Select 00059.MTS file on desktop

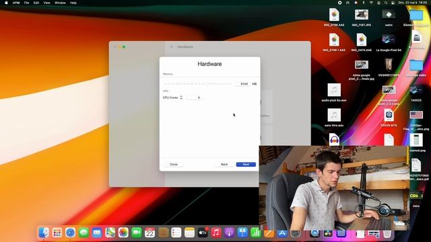[x=389, y=118]
